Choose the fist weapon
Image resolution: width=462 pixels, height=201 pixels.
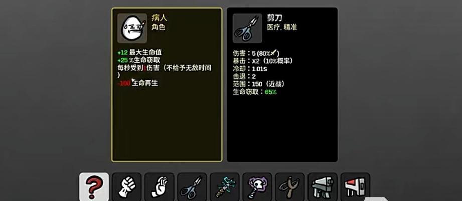pos(127,187)
